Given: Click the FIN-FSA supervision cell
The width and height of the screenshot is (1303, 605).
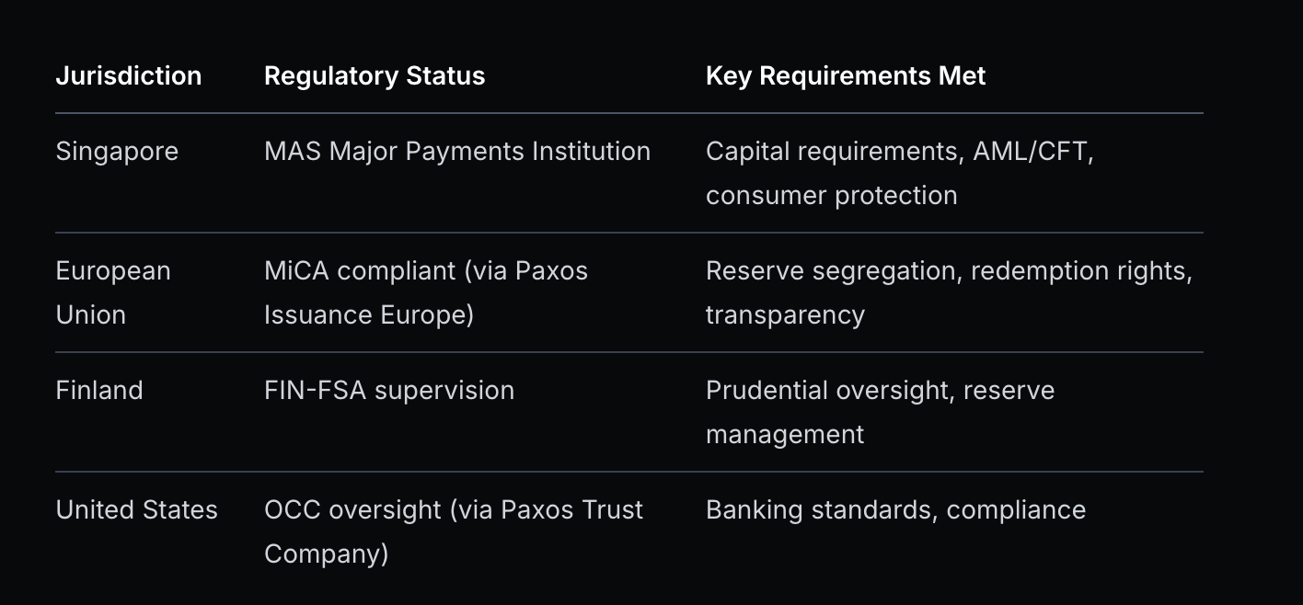Looking at the screenshot, I should coord(388,390).
